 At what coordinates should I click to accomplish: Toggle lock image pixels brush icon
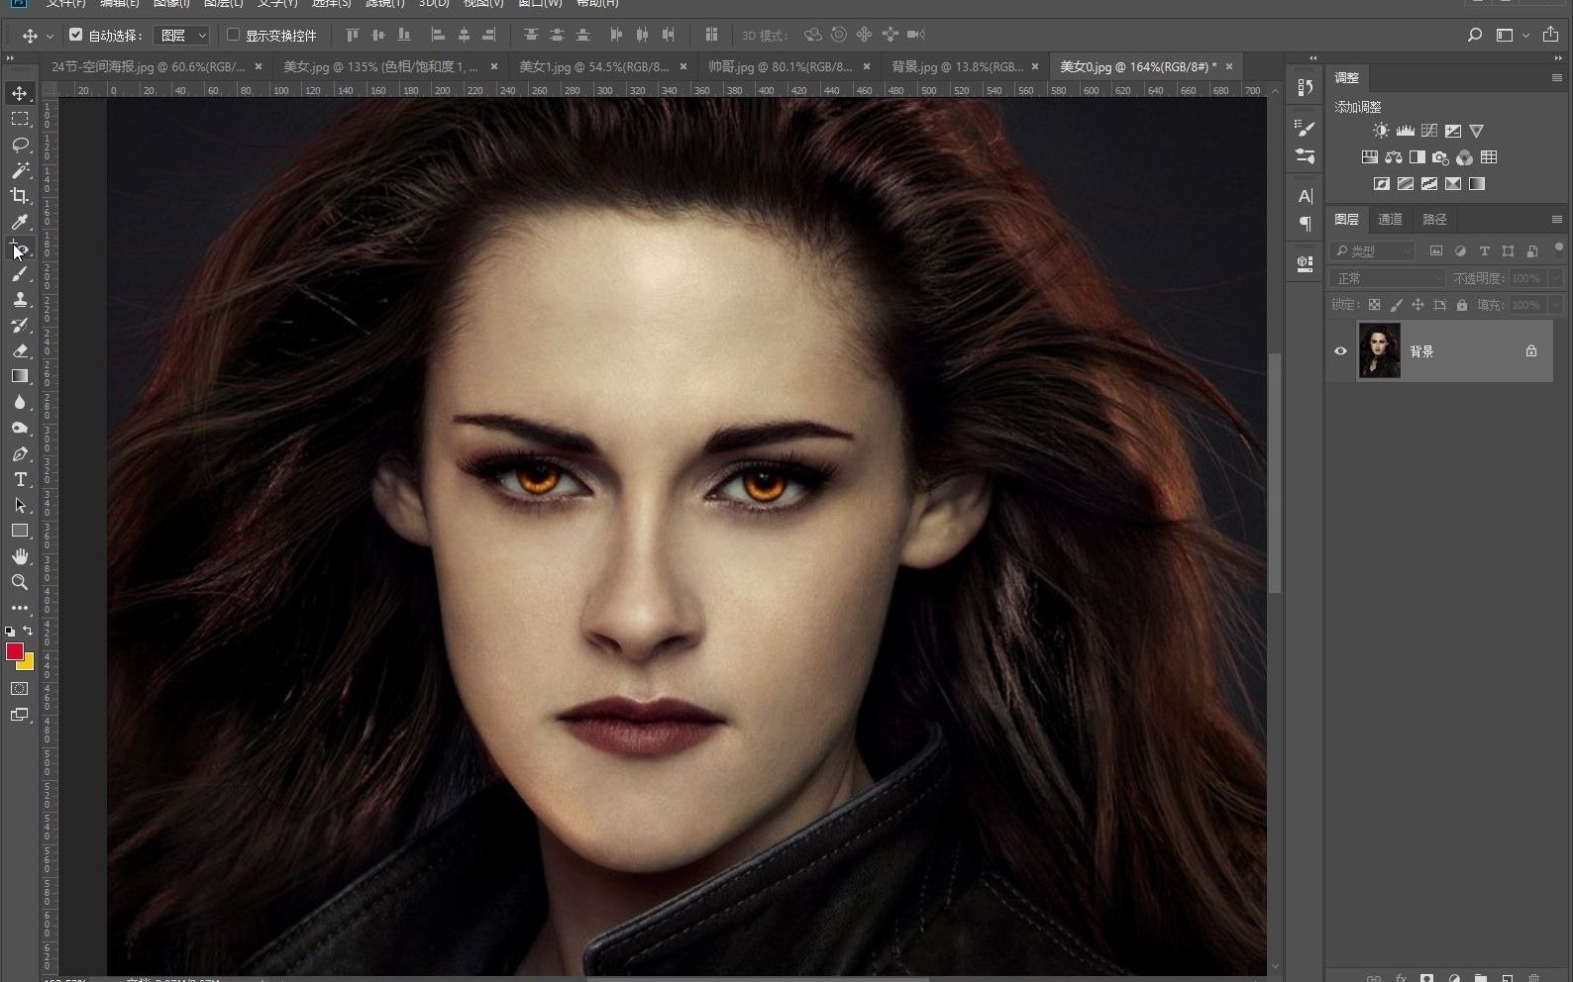point(1397,305)
